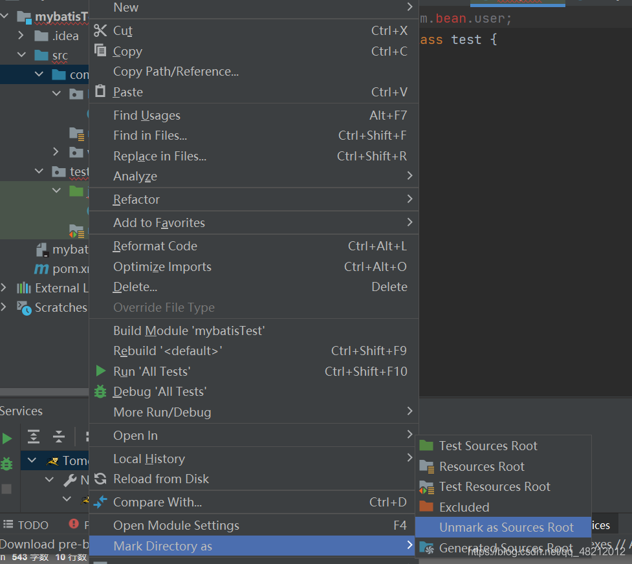The image size is (632, 564).
Task: Click the Maven pom.xml file icon
Action: pos(41,268)
